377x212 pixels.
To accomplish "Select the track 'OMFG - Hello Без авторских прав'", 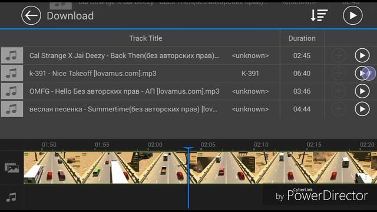I will pyautogui.click(x=124, y=91).
